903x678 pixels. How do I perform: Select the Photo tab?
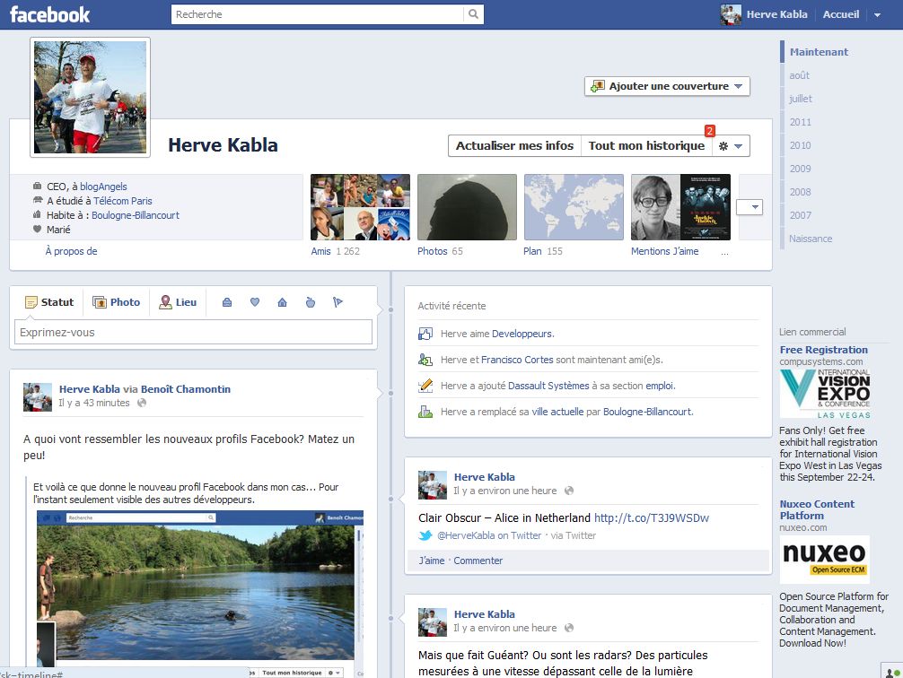click(117, 302)
